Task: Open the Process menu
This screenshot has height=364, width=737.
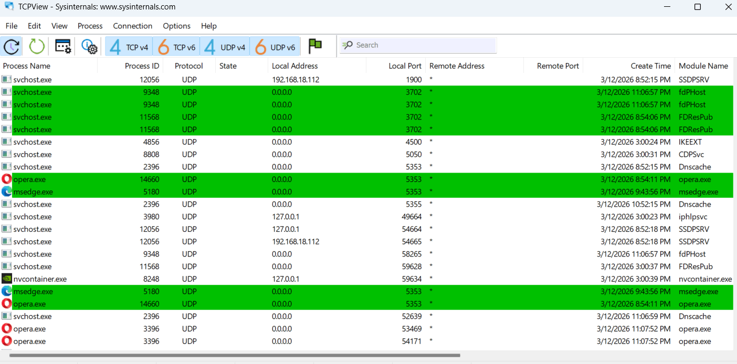Action: pos(90,26)
